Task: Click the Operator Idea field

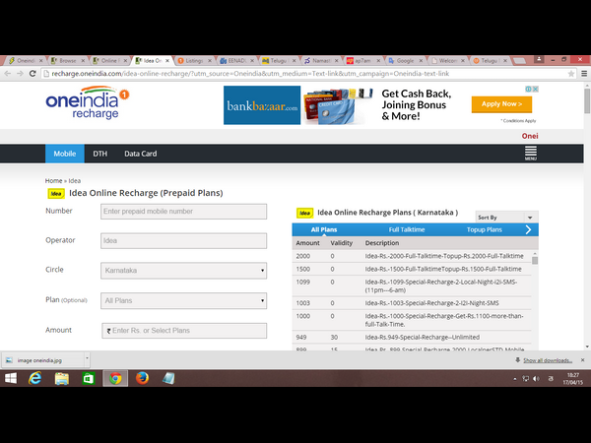Action: pyautogui.click(x=183, y=241)
